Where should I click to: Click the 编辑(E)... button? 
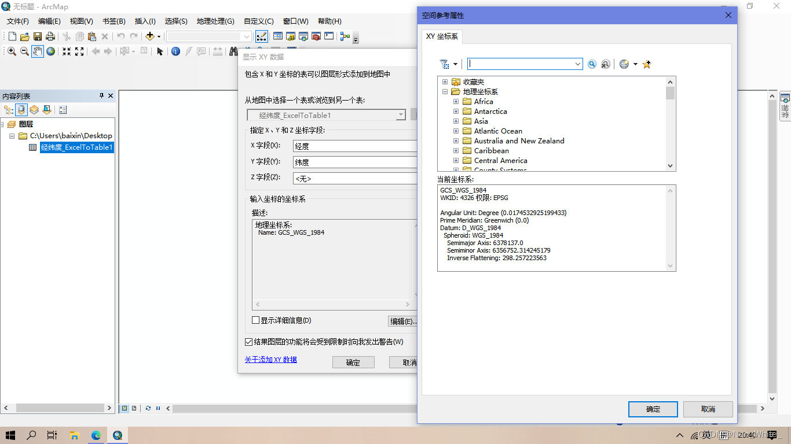402,321
